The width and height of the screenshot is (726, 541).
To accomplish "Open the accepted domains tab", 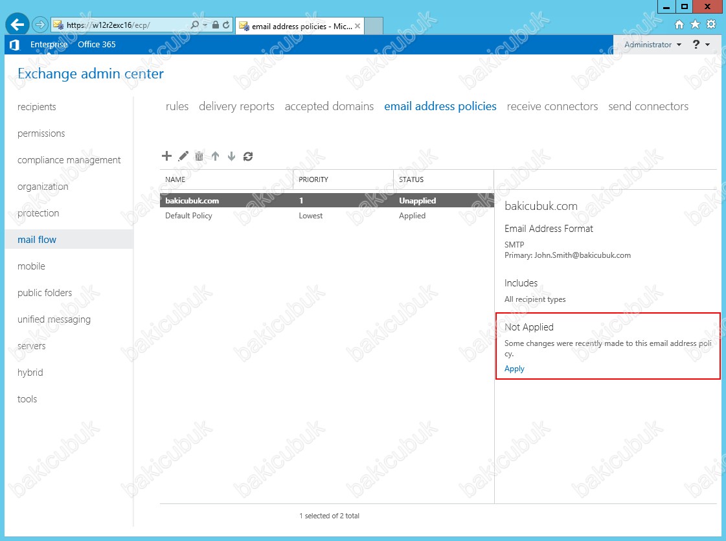I will coord(329,106).
